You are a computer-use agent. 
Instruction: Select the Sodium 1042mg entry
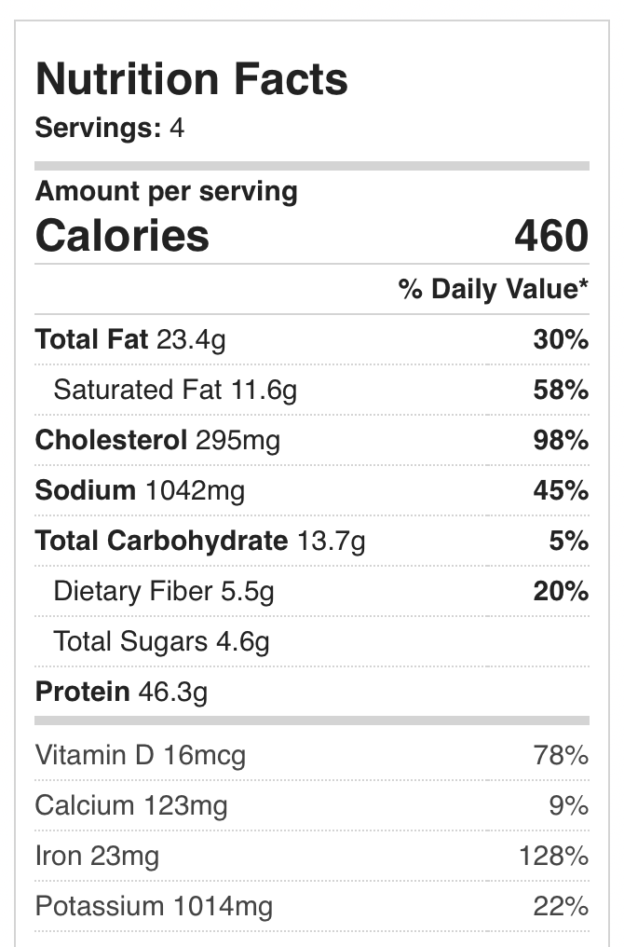[140, 490]
